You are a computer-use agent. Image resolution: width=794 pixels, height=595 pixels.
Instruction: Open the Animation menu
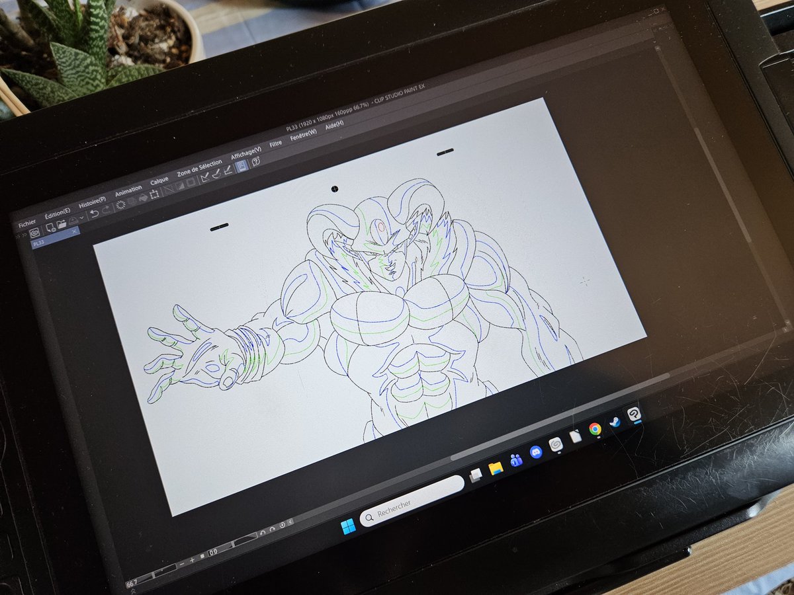tap(128, 191)
